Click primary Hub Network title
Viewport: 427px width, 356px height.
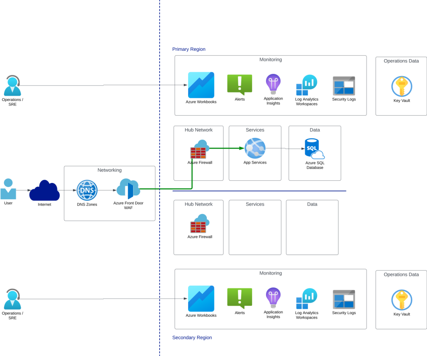198,130
